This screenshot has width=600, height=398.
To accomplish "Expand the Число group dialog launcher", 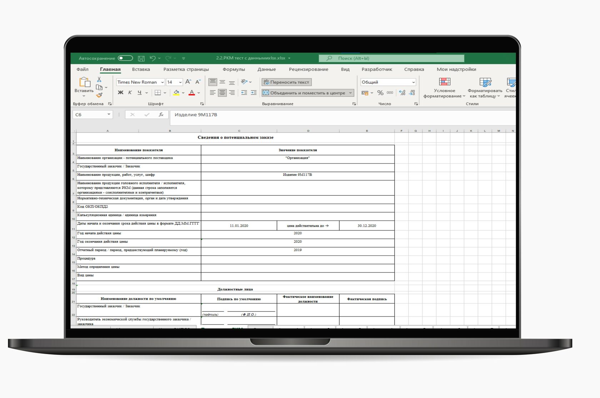I will point(416,104).
